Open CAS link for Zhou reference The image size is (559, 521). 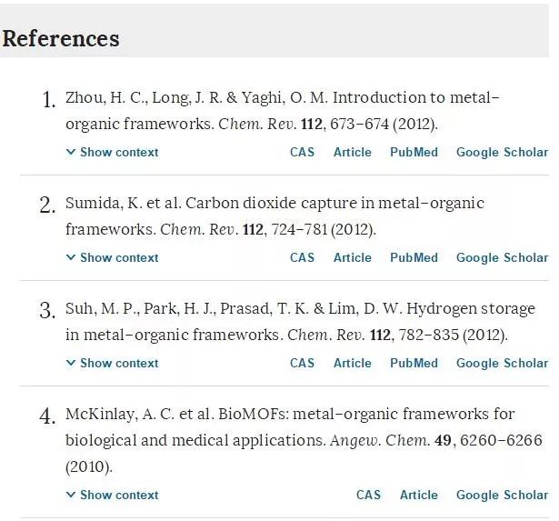pyautogui.click(x=302, y=153)
